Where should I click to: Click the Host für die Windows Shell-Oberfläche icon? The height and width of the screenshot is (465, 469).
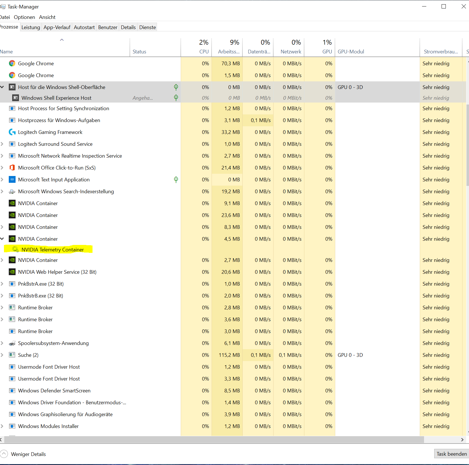coord(12,87)
